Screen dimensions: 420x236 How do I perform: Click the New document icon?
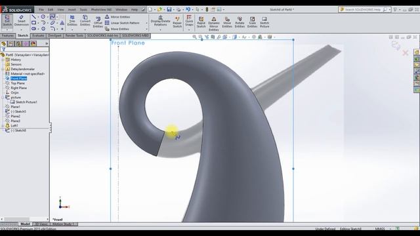click(x=150, y=9)
